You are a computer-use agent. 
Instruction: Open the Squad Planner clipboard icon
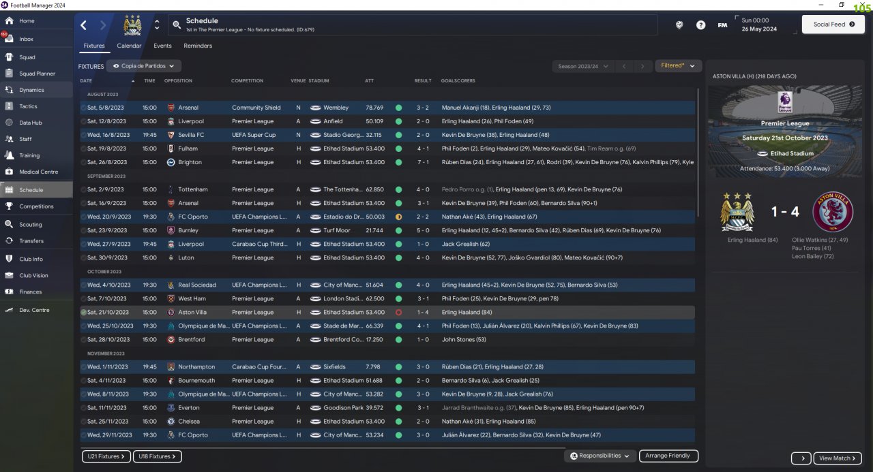tap(9, 74)
